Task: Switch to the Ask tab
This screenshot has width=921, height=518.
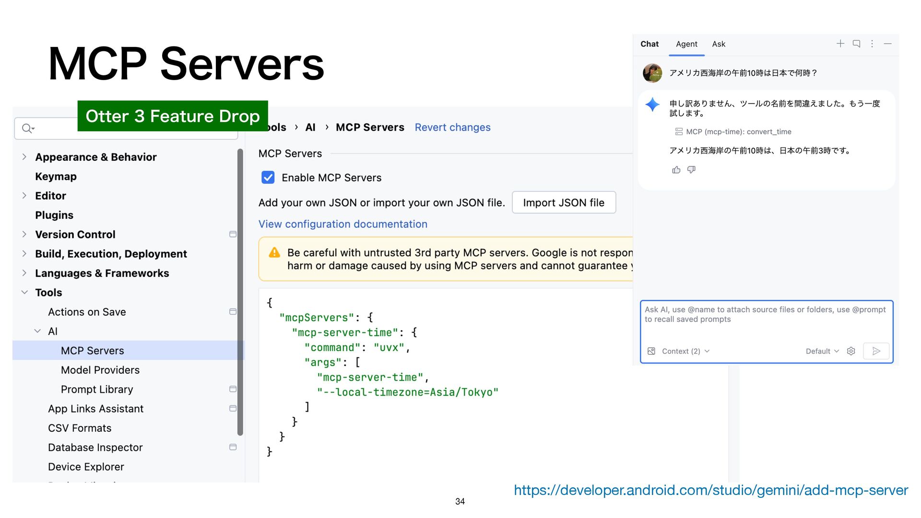Action: pos(718,44)
